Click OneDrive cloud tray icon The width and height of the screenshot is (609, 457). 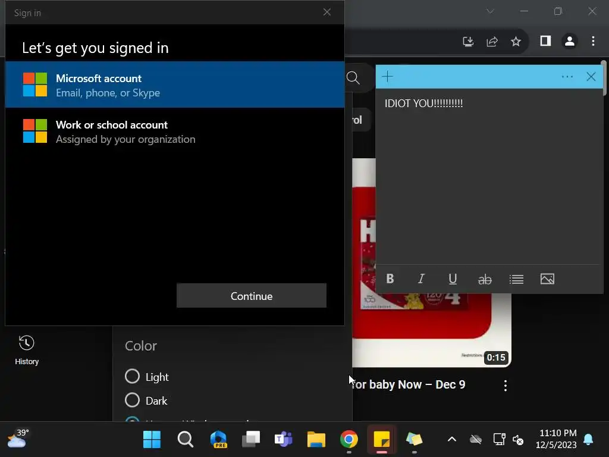(x=475, y=440)
